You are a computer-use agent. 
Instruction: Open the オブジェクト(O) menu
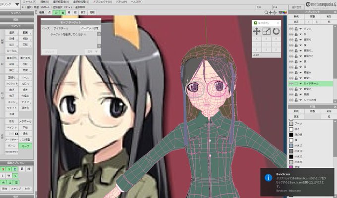[x=103, y=1]
